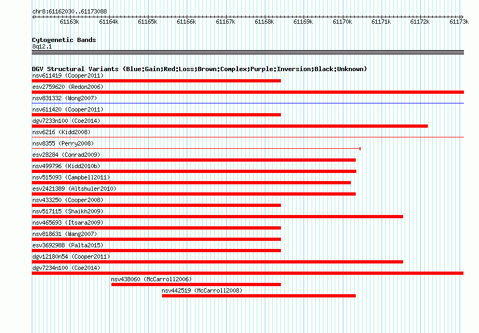
Task: Click nsv499796 (Kidd2010b) label
Action: [x=66, y=166]
